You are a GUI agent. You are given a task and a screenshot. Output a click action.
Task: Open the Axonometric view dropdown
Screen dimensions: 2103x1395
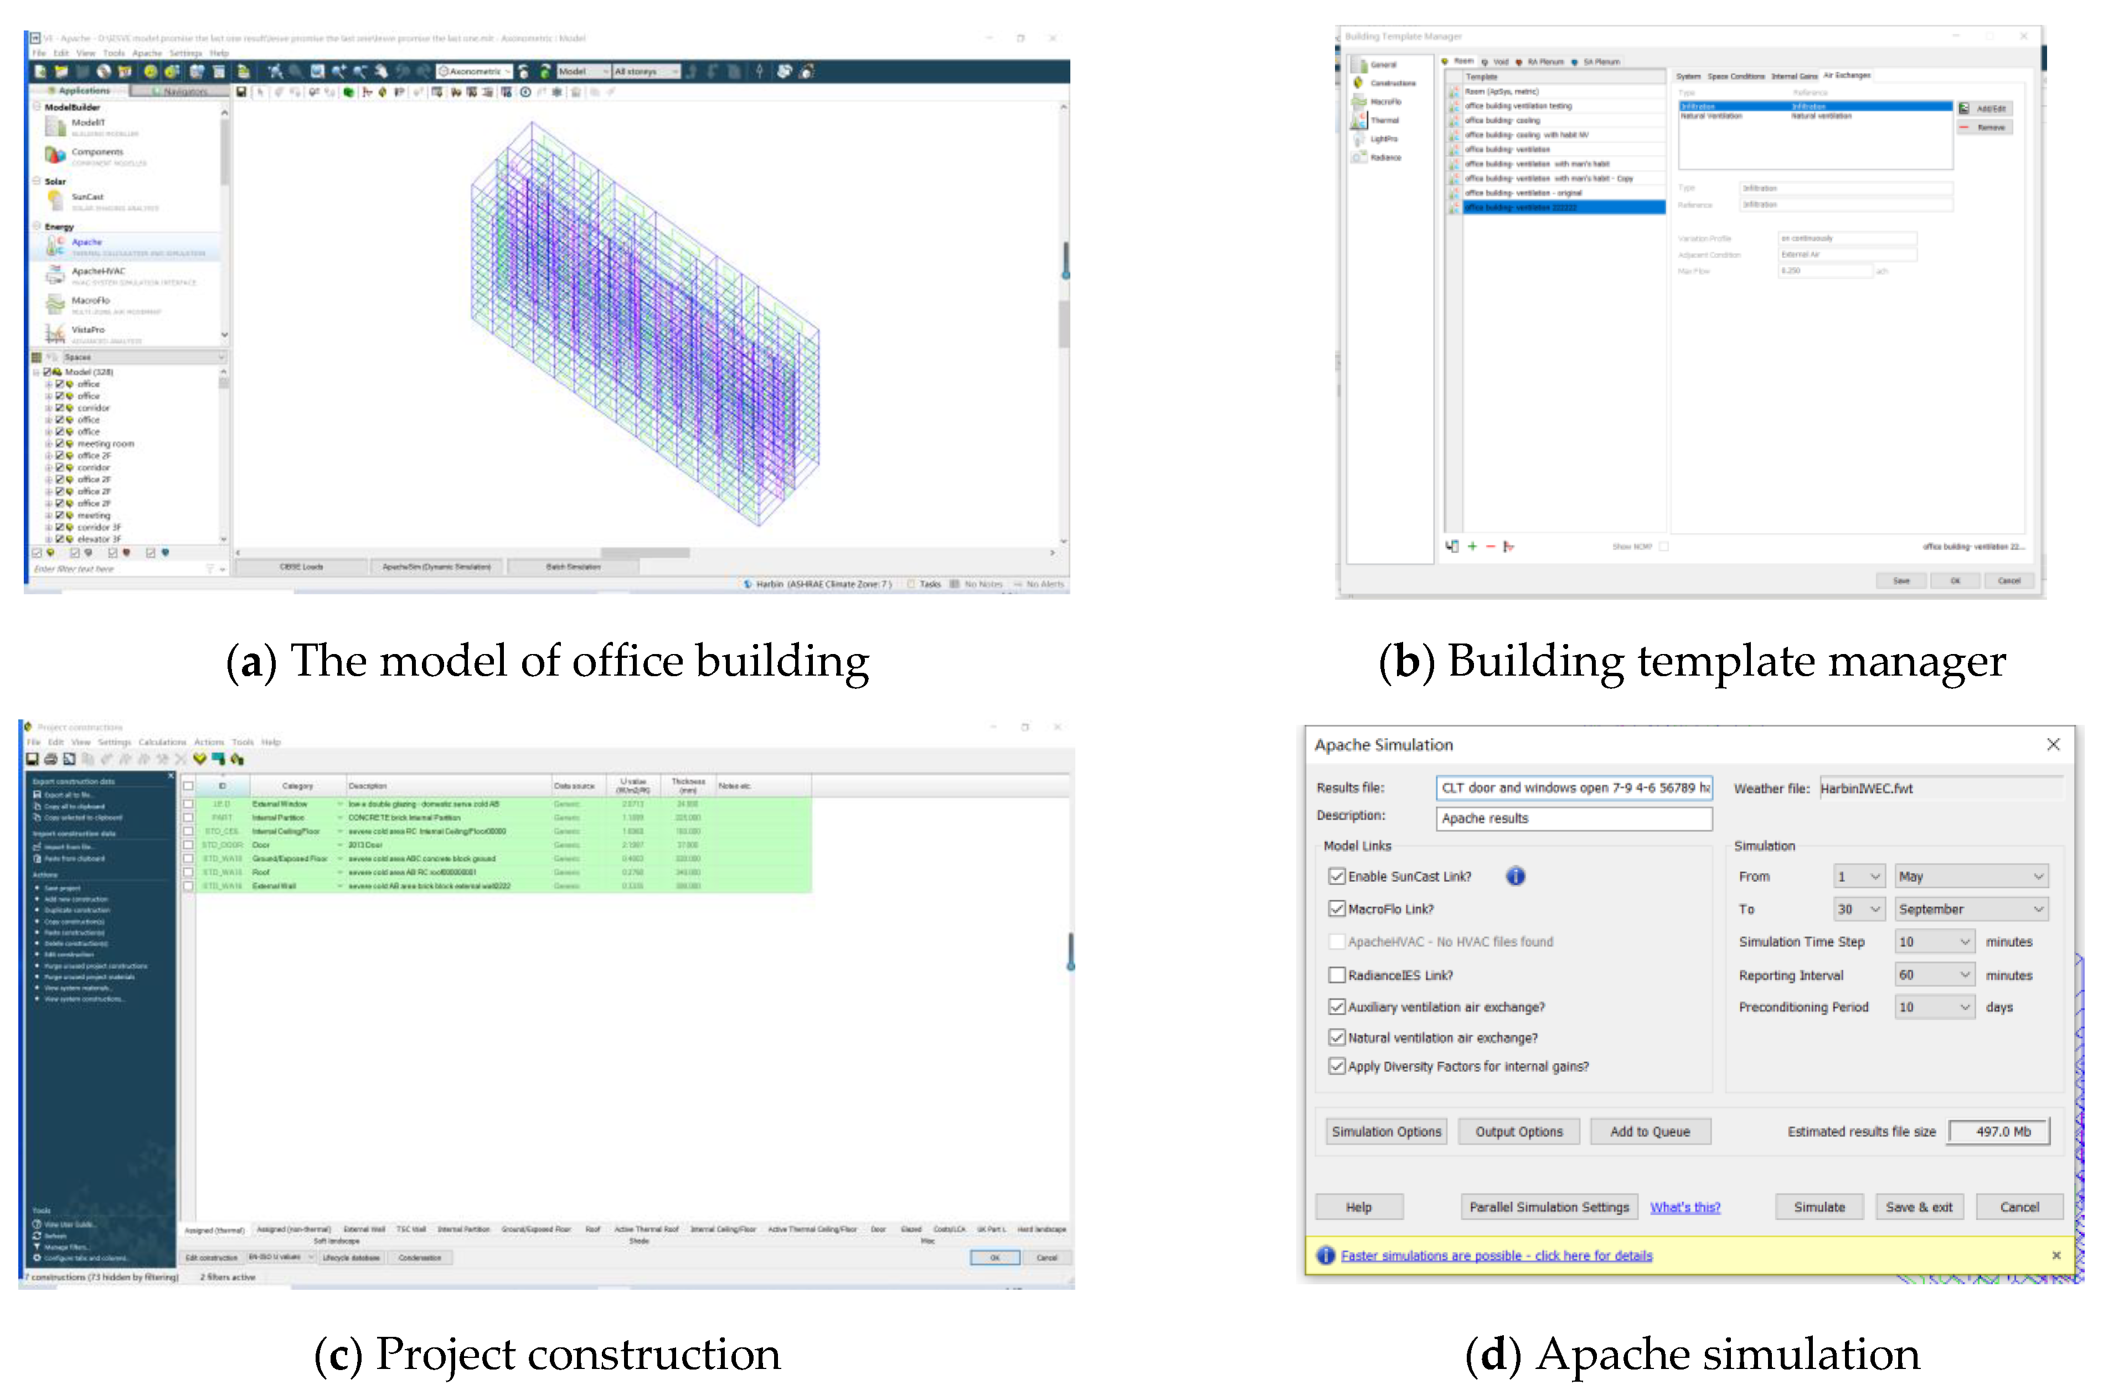[x=475, y=71]
